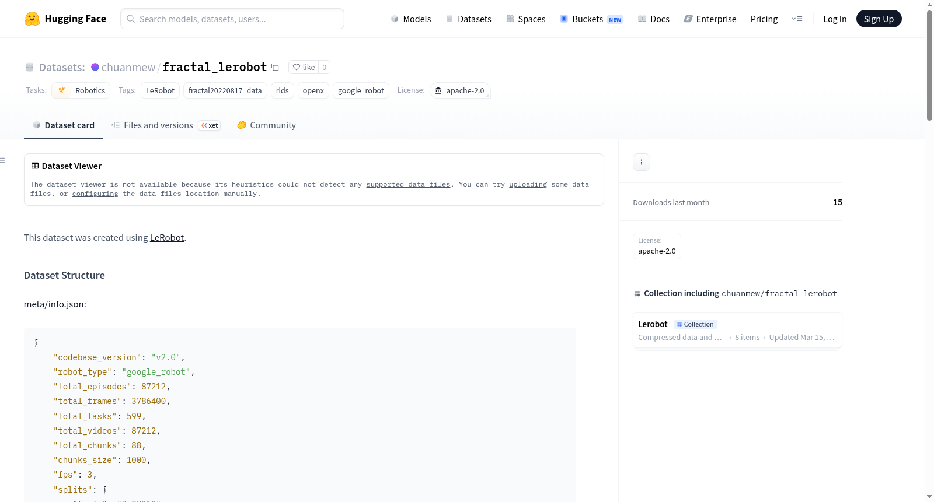The image size is (934, 502).
Task: Open the Buckets page
Action: click(591, 19)
